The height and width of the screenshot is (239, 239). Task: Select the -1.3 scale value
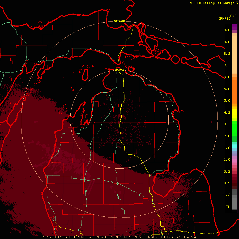coord(226,195)
